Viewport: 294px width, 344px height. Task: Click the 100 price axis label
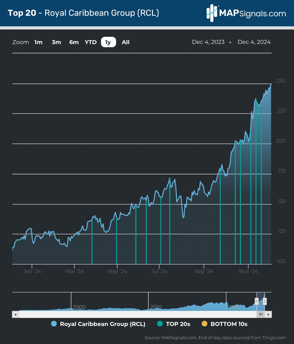pos(281,261)
